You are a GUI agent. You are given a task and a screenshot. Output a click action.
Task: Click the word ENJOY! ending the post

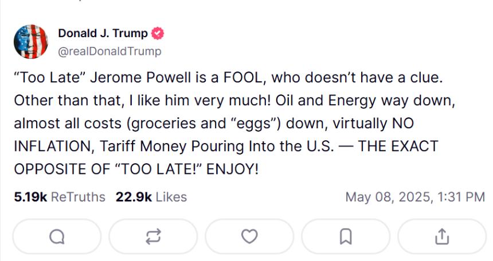pyautogui.click(x=232, y=169)
